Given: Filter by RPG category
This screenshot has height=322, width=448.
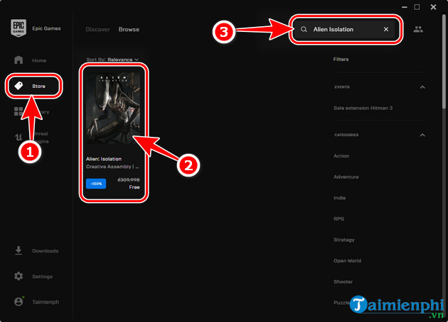Looking at the screenshot, I should coord(339,219).
